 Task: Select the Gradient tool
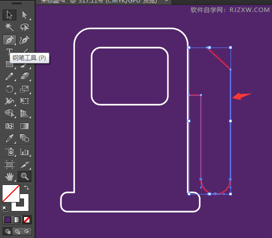(24, 126)
